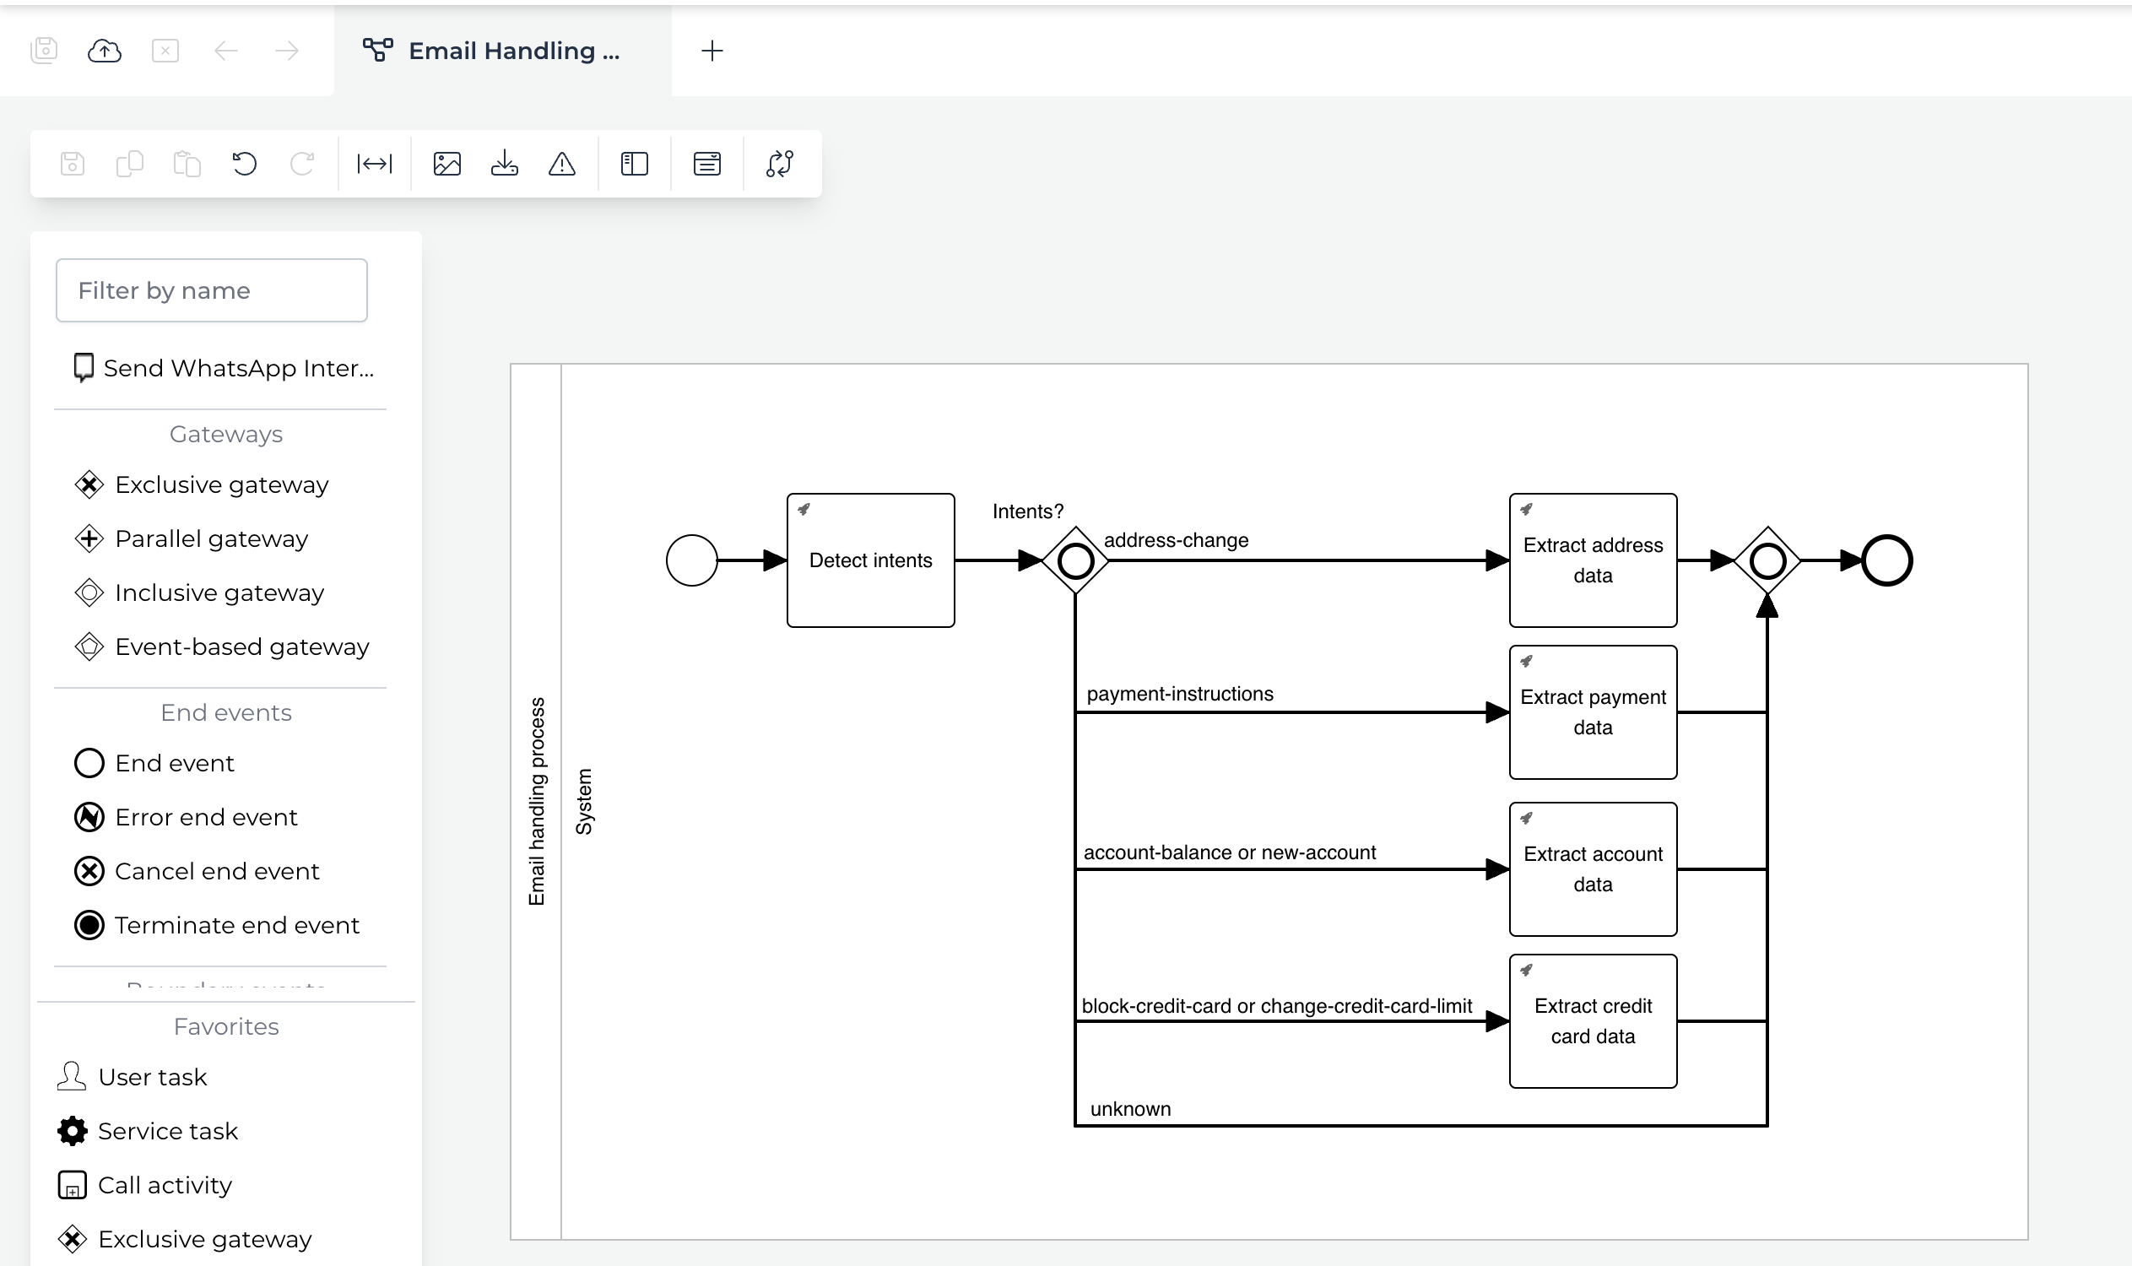Collapse the Gateways section
The image size is (2132, 1266).
click(225, 434)
